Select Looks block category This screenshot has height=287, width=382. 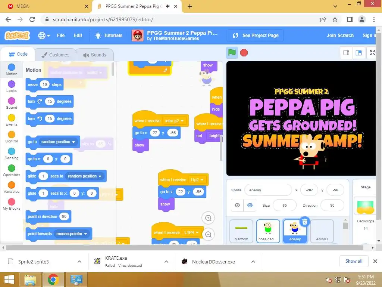(12, 86)
